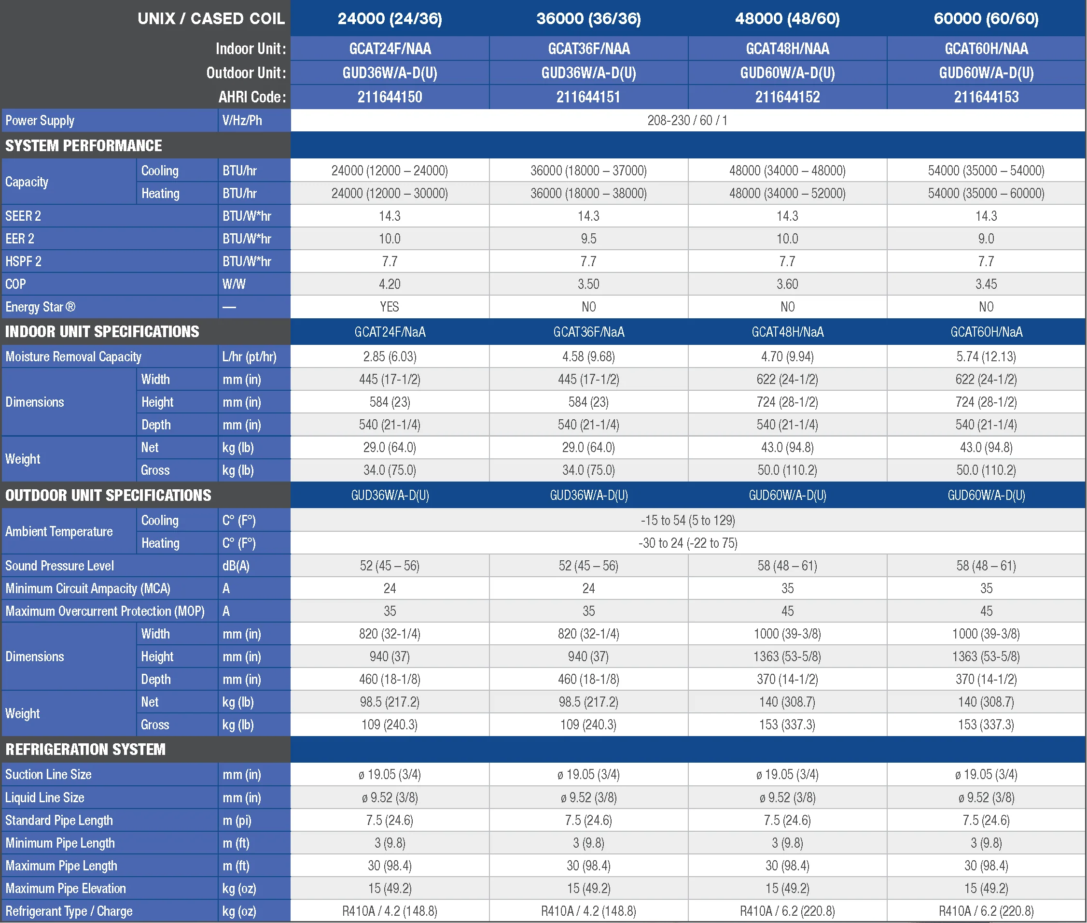This screenshot has width=1087, height=923.
Task: Click the 'Energy Star ®' row label
Action: pos(40,307)
